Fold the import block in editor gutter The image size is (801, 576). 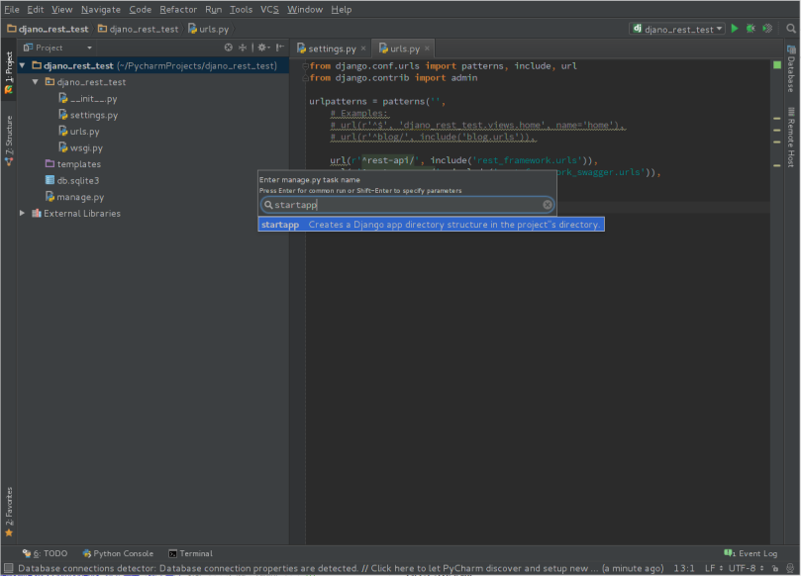(306, 66)
